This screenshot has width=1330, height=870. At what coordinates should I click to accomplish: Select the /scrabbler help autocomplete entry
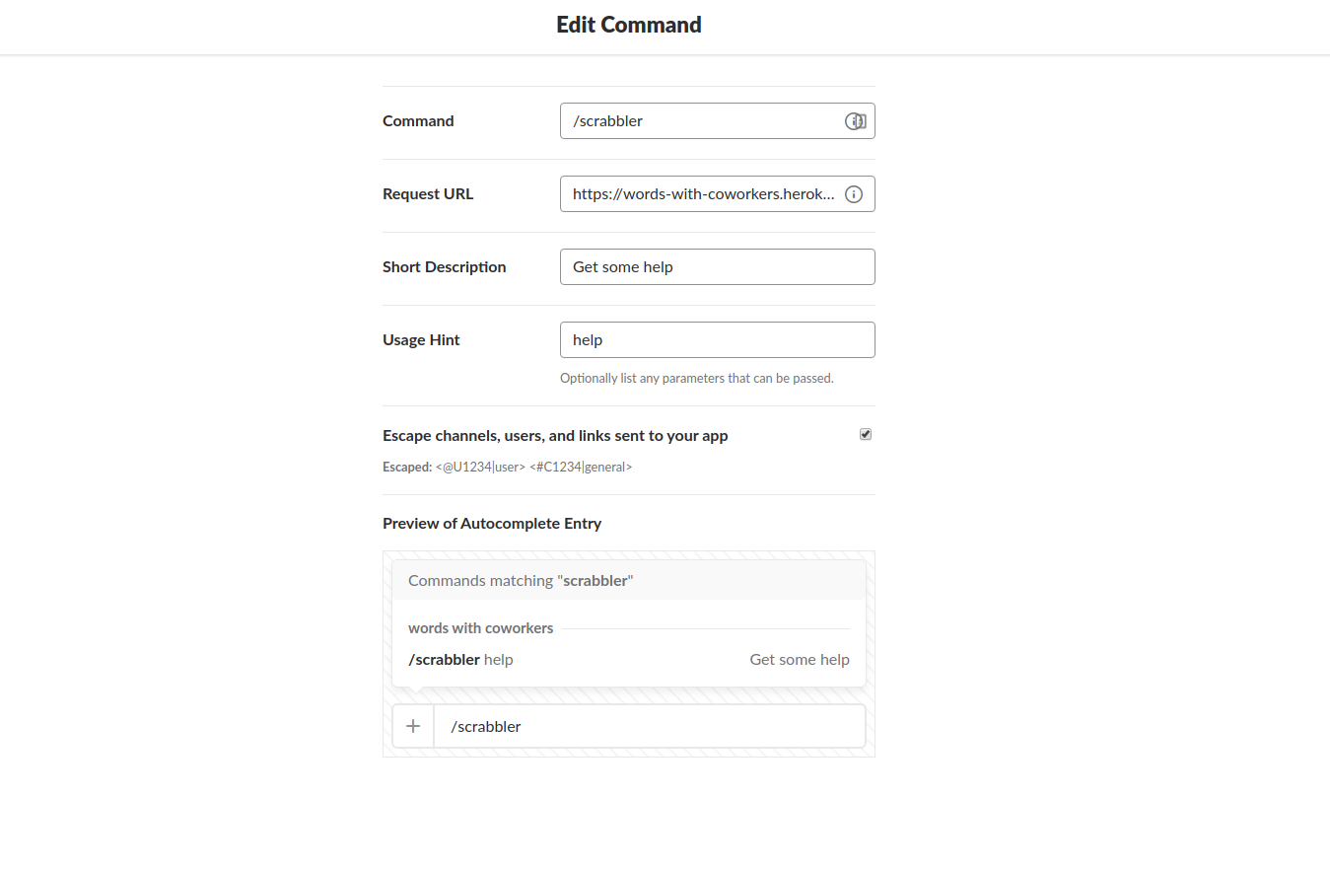point(629,660)
